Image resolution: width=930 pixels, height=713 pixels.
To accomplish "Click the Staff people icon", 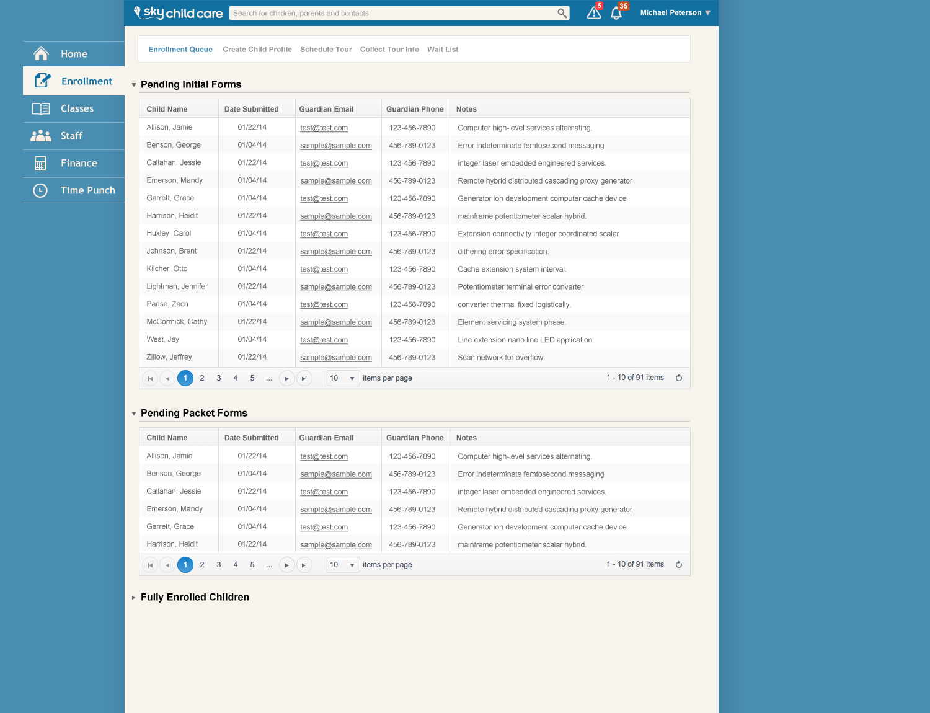I will [x=41, y=136].
